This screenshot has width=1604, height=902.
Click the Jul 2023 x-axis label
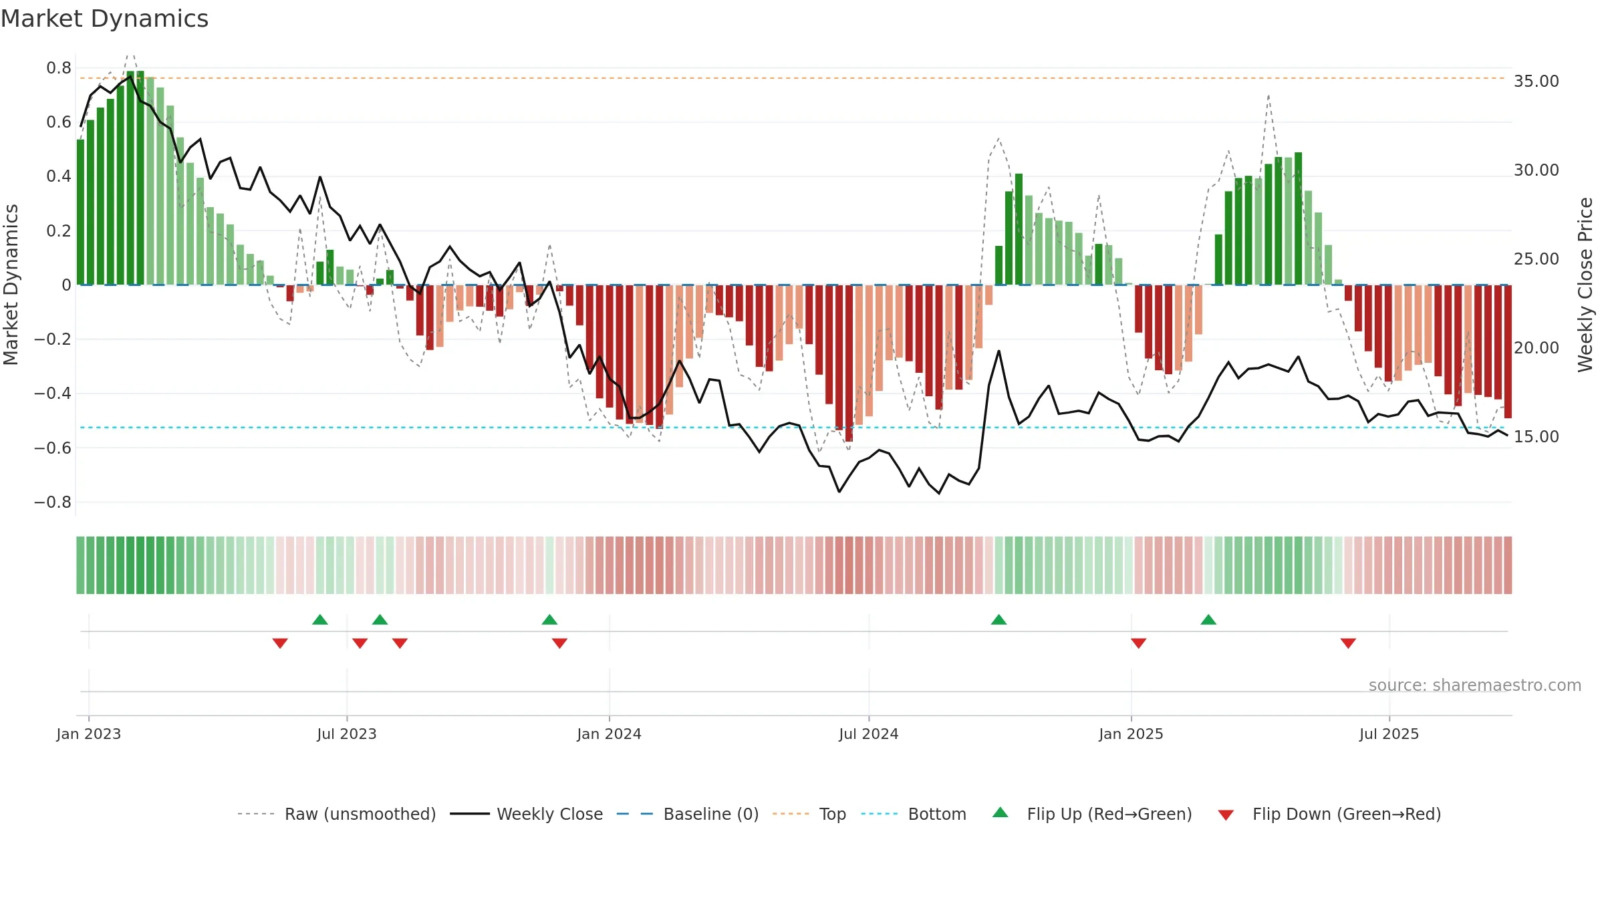pyautogui.click(x=347, y=734)
